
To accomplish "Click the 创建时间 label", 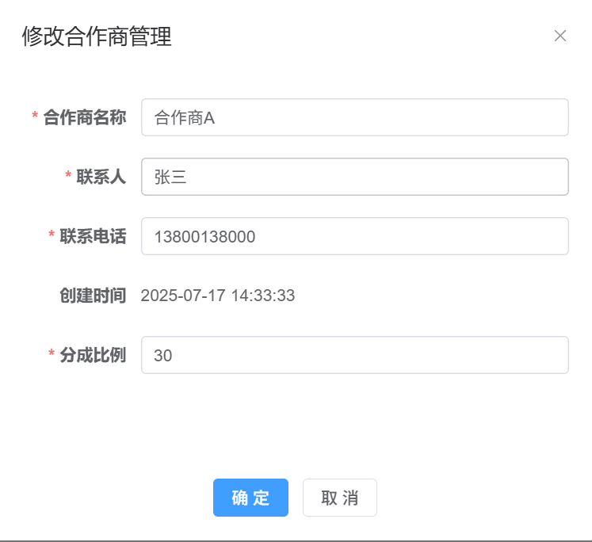I will pos(93,296).
